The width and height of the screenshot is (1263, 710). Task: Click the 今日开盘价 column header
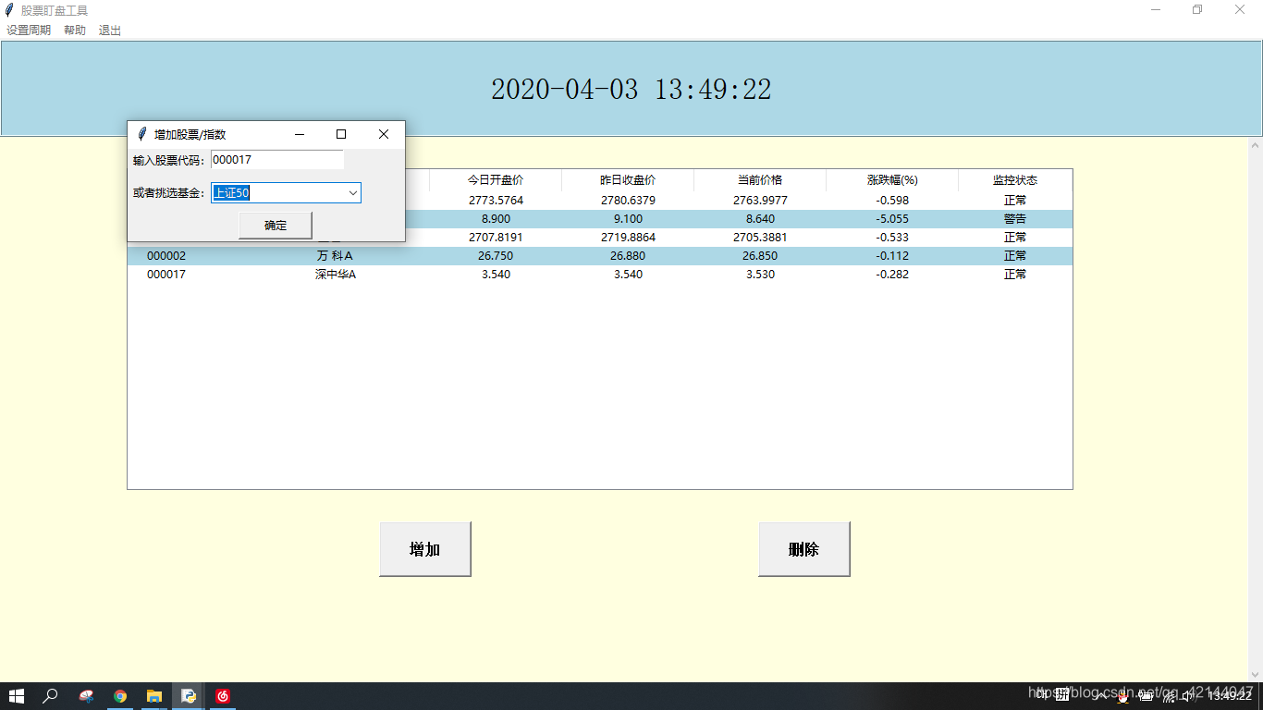tap(496, 180)
